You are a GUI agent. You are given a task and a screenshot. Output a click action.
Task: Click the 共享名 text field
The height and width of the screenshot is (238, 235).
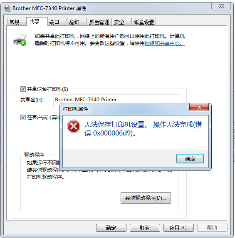pos(116,100)
